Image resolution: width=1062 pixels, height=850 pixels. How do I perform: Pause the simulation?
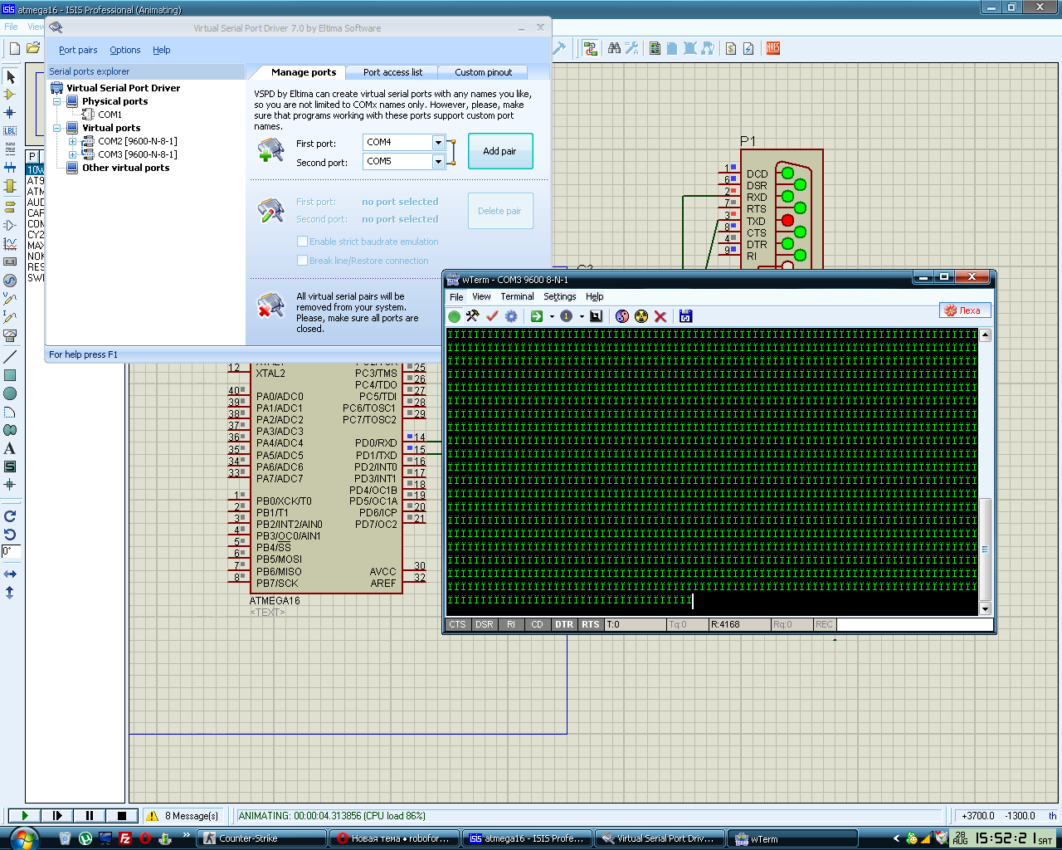click(x=90, y=816)
